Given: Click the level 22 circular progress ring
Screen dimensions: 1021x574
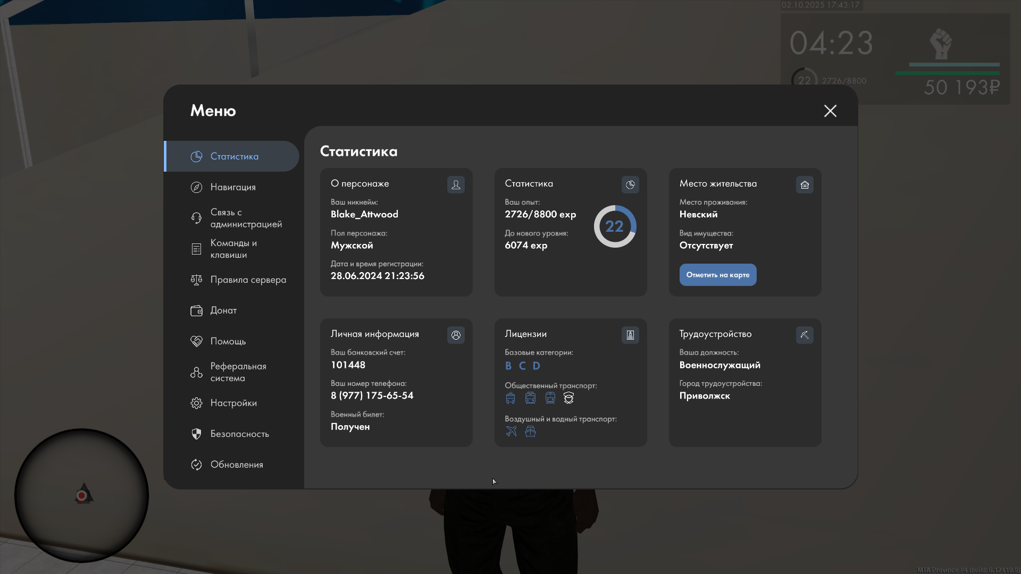Looking at the screenshot, I should (615, 226).
